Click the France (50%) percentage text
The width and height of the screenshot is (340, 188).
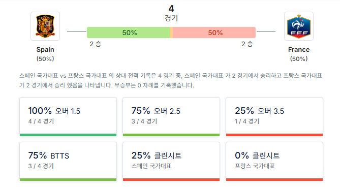pos(299,59)
